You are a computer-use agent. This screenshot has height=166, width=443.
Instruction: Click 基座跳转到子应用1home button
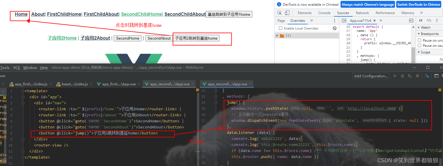point(229,14)
